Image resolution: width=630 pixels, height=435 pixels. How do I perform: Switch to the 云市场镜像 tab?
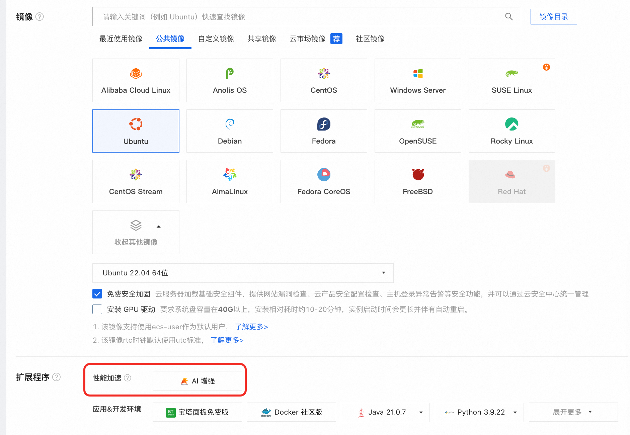(x=307, y=39)
